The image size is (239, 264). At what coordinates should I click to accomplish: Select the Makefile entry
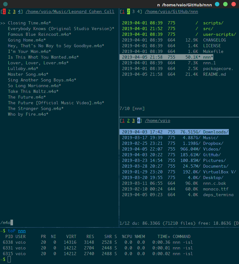click(x=213, y=52)
